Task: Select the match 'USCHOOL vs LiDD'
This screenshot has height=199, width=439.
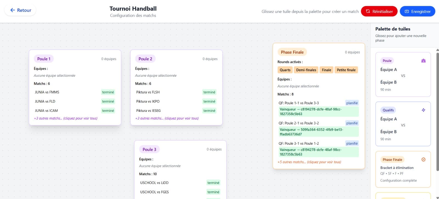Action: point(154,183)
